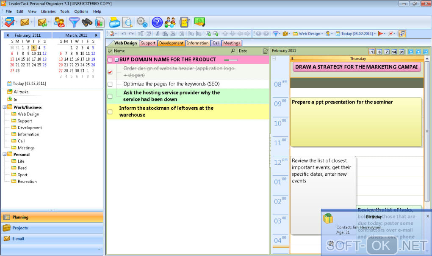Viewport: 432px width, 256px height.
Task: Click progress bar on 'Buy domain name' task
Action: [230, 60]
